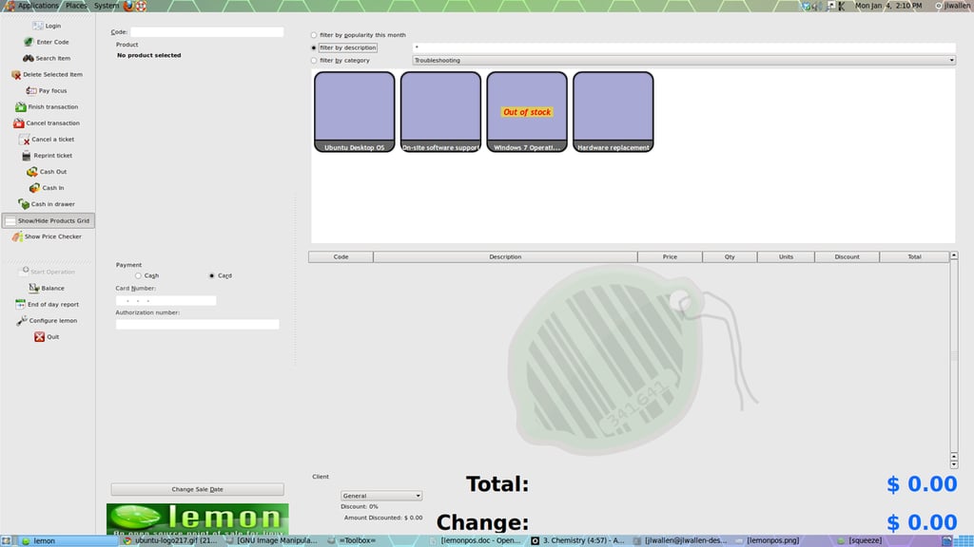This screenshot has width=974, height=547.
Task: Switch to Toolbox taskbar window
Action: (x=373, y=540)
